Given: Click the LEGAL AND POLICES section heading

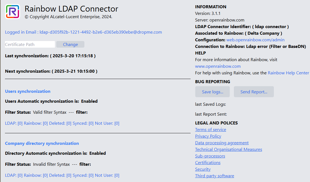Looking at the screenshot, I should [217, 123].
